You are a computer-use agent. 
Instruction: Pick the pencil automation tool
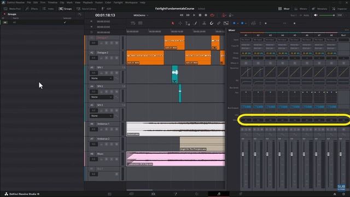196,23
